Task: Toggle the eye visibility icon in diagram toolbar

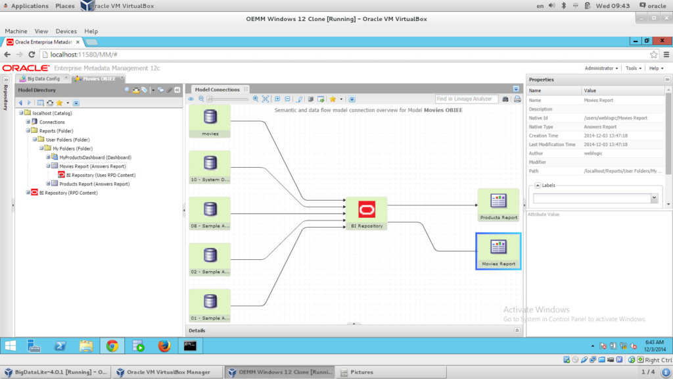Action: pyautogui.click(x=191, y=99)
